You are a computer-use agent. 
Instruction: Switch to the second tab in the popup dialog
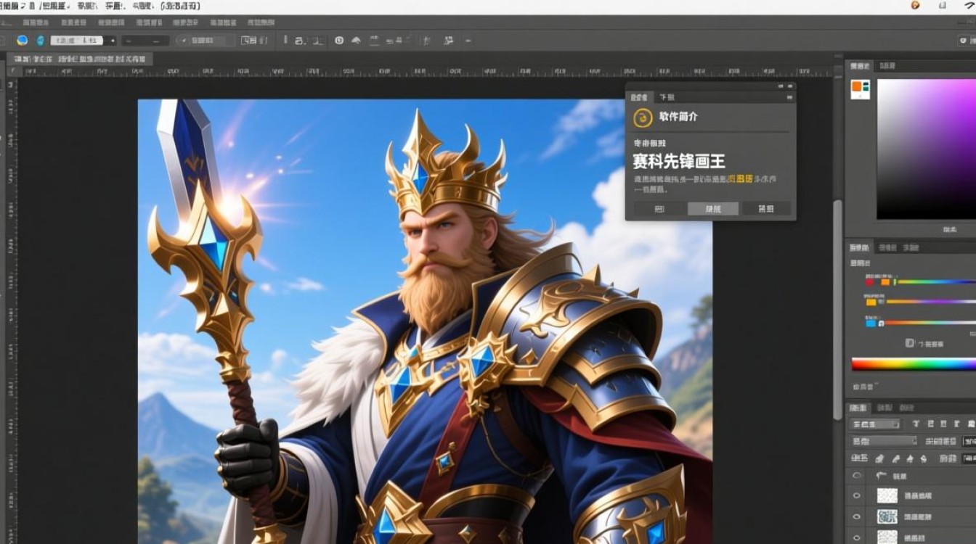click(667, 97)
